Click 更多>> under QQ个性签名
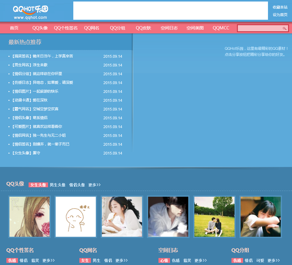Screen dimensions: 292x265 point(48,260)
